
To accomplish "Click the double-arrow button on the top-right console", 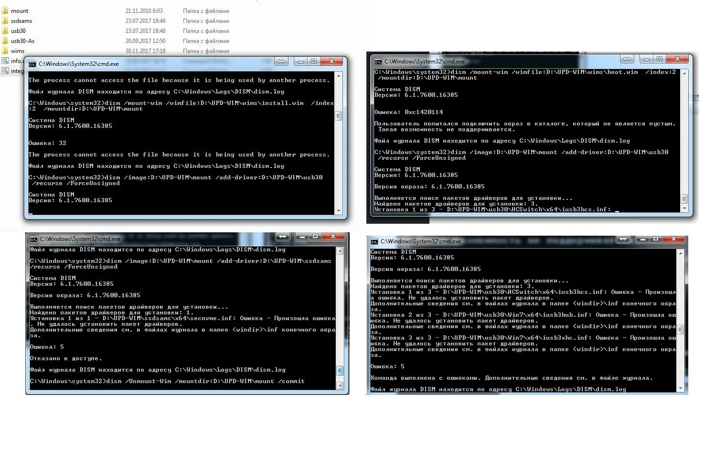I will [x=627, y=59].
